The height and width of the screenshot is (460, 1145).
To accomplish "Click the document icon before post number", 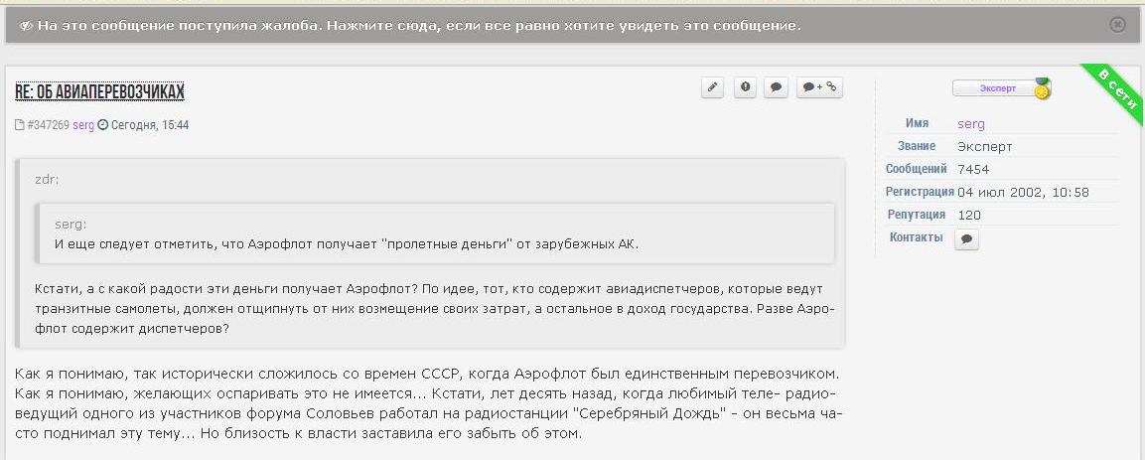I will [19, 125].
